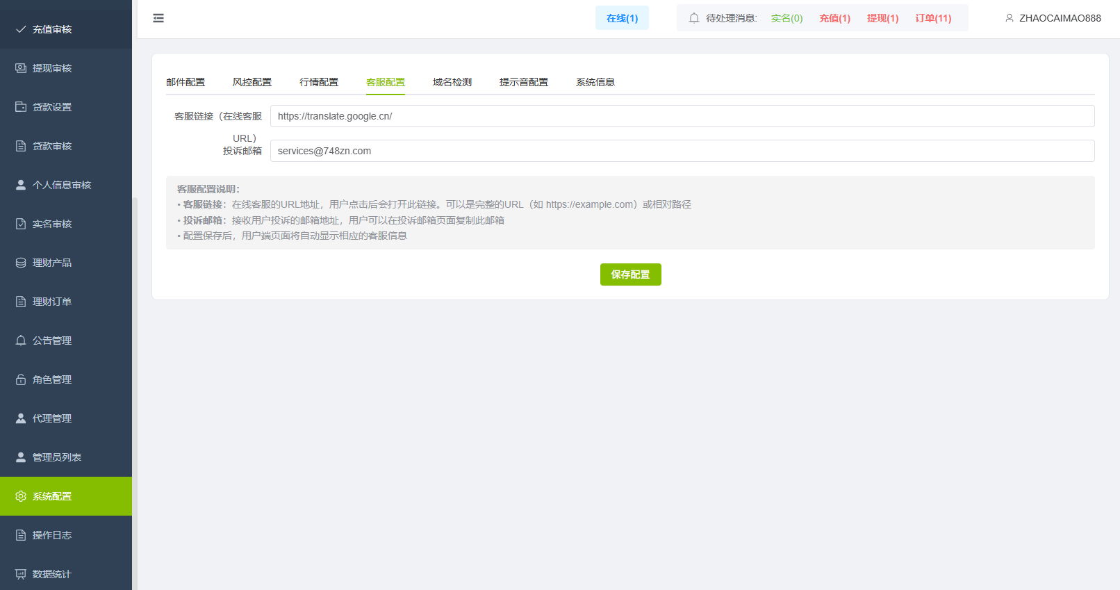Click the 系统配置 gear icon in sidebar

21,496
